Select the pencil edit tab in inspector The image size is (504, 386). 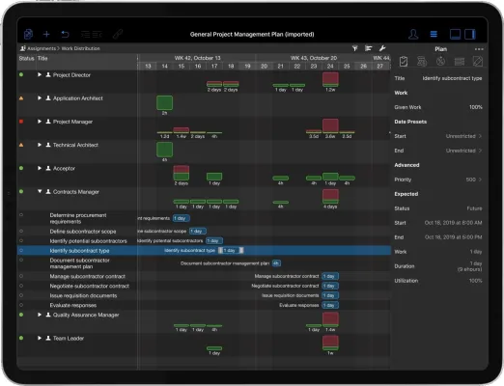click(478, 61)
